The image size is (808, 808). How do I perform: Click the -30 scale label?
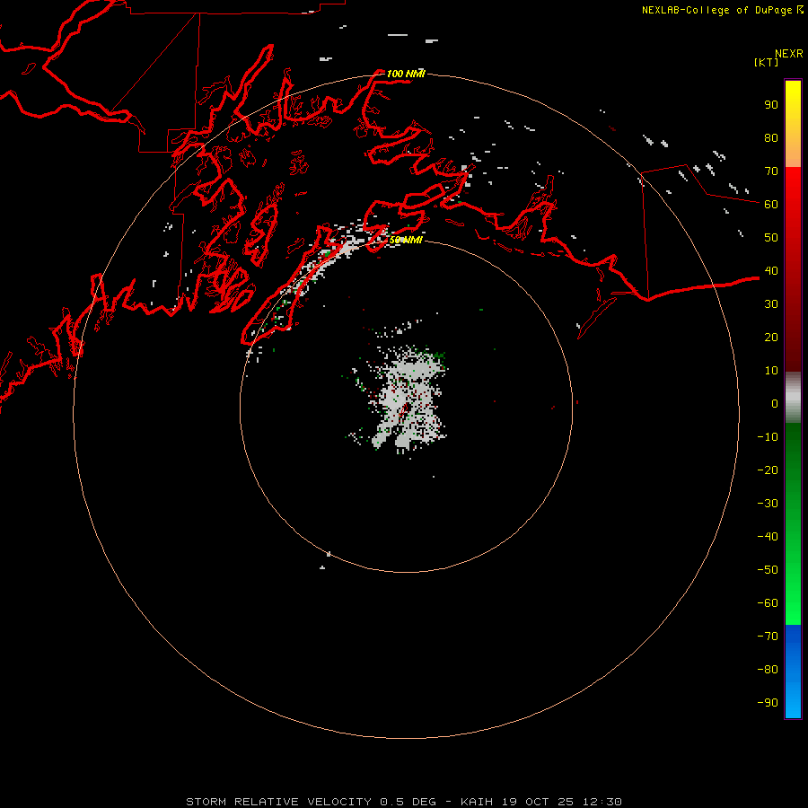pyautogui.click(x=768, y=504)
